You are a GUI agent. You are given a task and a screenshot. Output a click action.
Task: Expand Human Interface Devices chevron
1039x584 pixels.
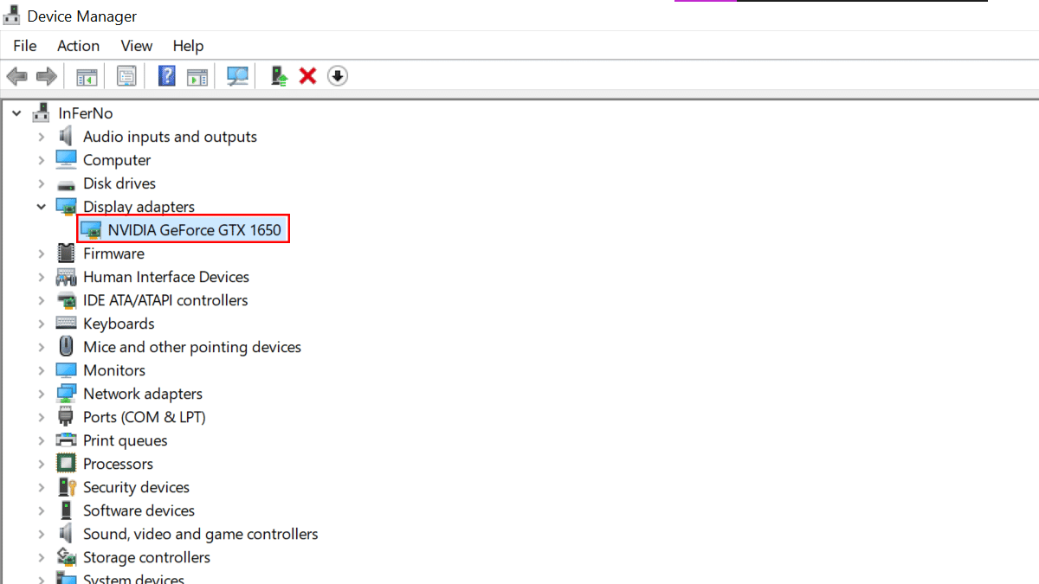point(41,277)
